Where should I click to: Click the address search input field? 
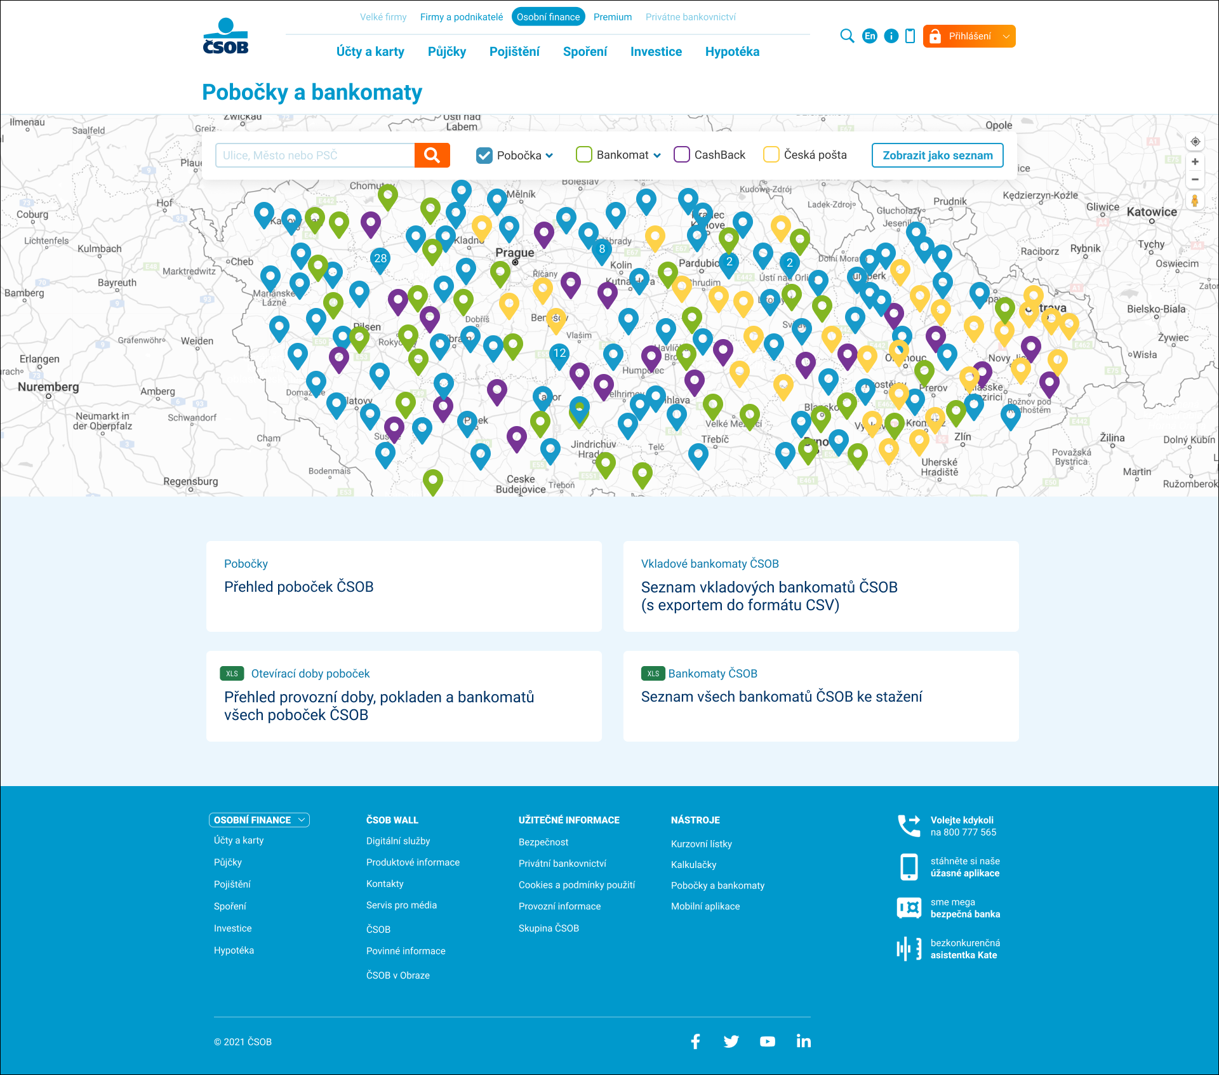315,156
